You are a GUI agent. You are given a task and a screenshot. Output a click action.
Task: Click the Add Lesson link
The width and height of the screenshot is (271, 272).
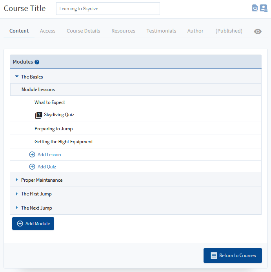click(49, 155)
